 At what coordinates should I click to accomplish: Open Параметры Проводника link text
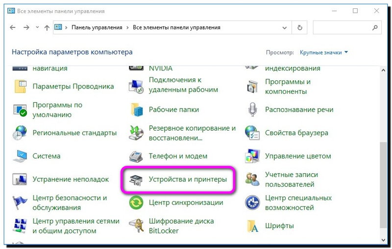(73, 86)
